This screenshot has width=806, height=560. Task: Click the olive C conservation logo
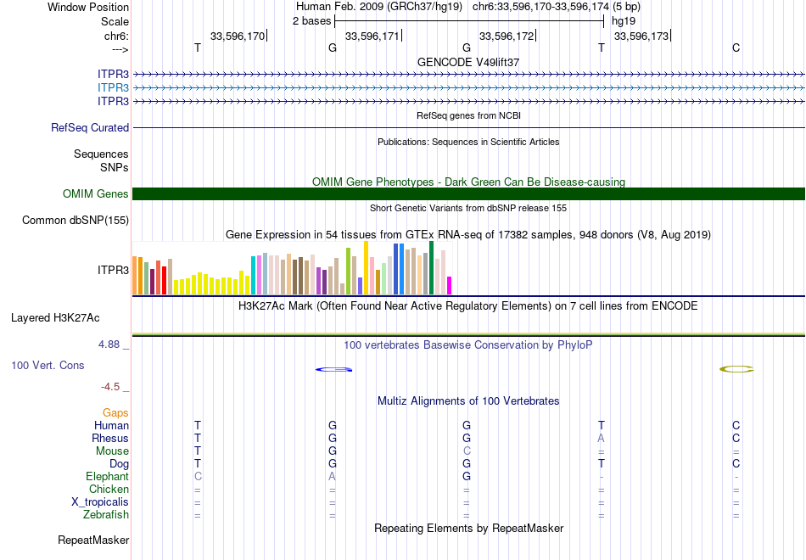736,369
